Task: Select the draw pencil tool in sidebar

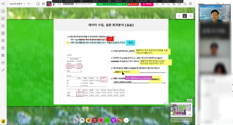Action: [x=3, y=70]
